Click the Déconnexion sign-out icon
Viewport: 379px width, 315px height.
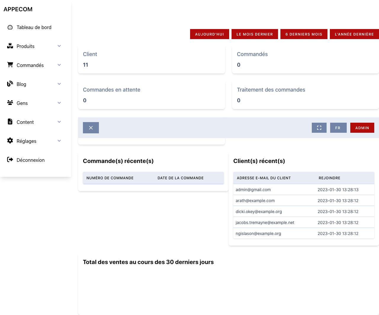point(10,159)
